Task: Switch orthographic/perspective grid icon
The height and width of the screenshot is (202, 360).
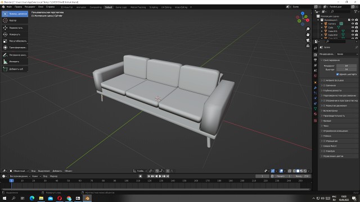Action: pos(308,46)
